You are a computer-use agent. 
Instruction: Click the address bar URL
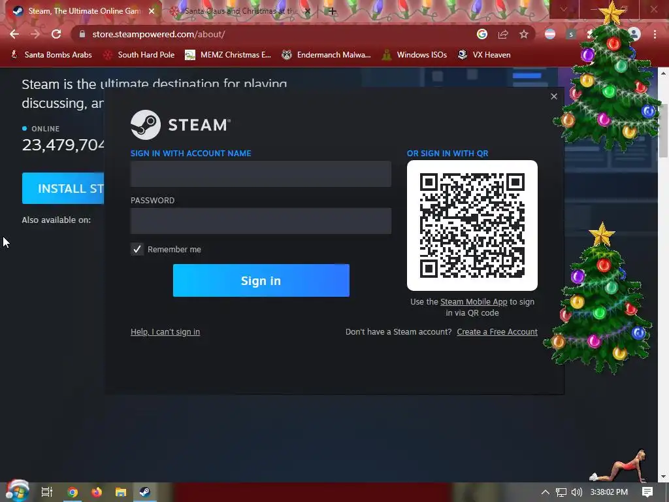point(158,34)
